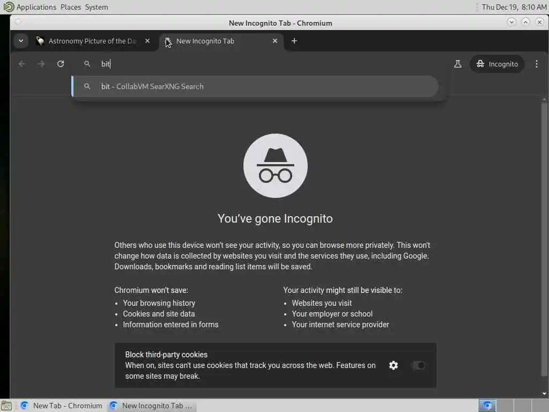This screenshot has width=549, height=412.
Task: Click the 'Your employer or school' list item
Action: 332,314
